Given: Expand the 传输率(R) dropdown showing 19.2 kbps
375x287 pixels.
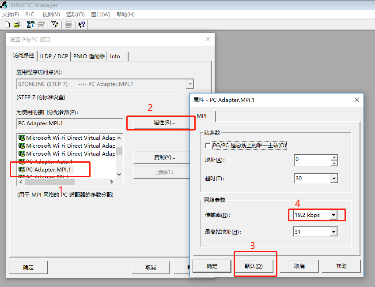Looking at the screenshot, I should (x=333, y=215).
